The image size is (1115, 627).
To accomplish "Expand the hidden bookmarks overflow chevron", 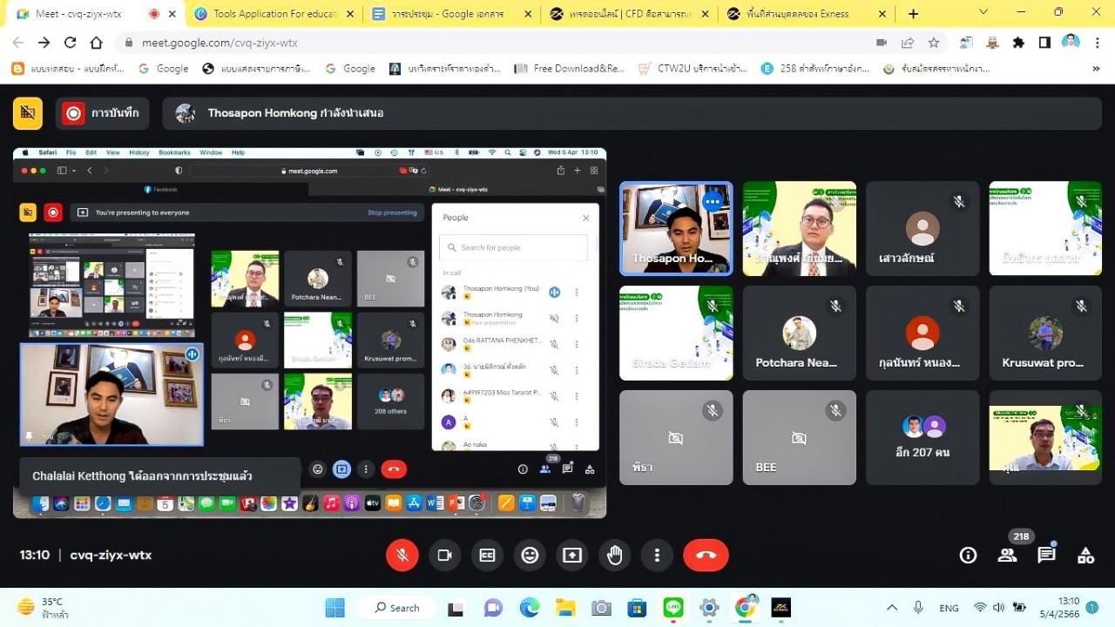I will click(1096, 69).
